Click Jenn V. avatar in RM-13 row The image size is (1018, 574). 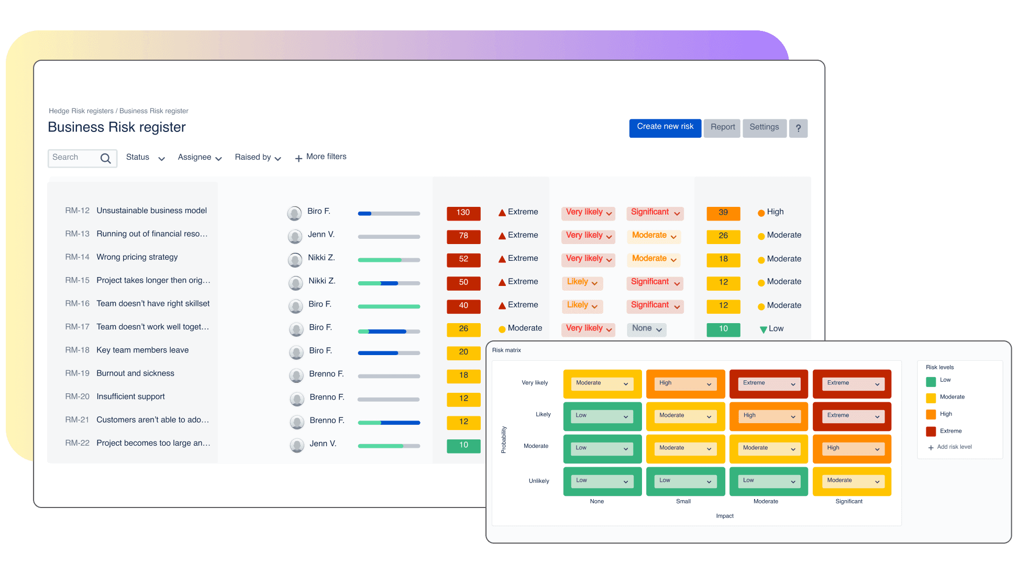coord(295,236)
